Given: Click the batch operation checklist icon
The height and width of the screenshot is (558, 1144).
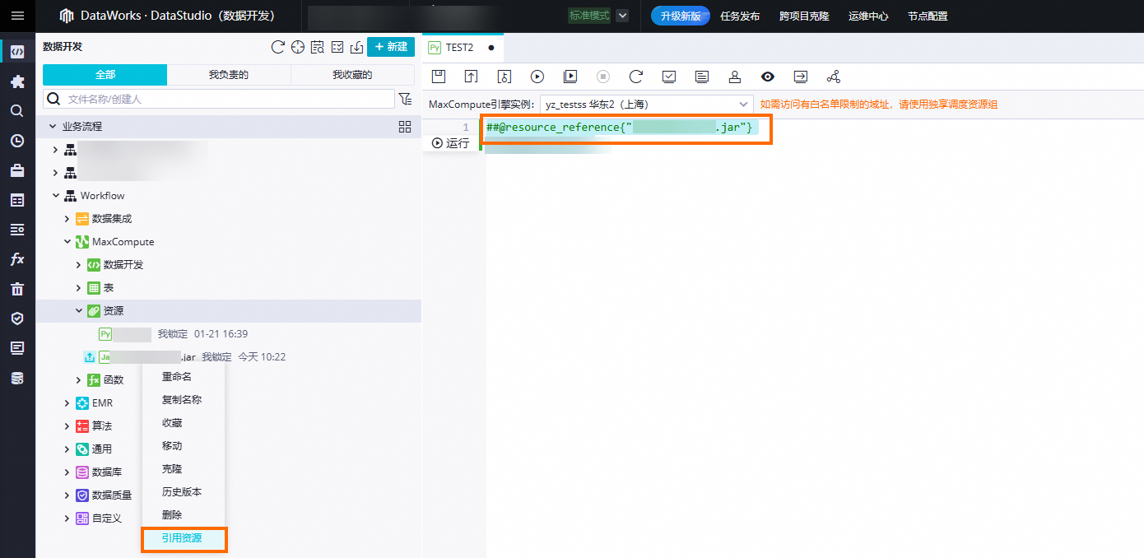Looking at the screenshot, I should click(337, 47).
